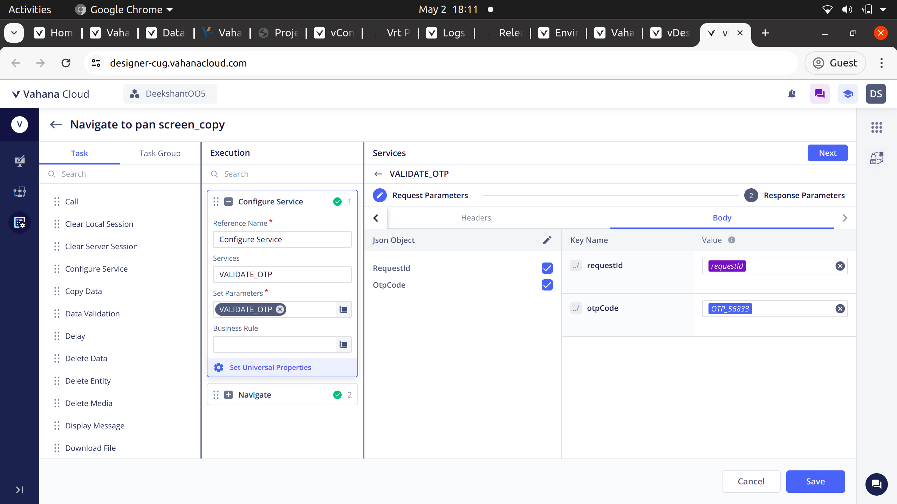Image resolution: width=897 pixels, height=504 pixels.
Task: Open the Set Universal Properties link
Action: click(x=270, y=367)
